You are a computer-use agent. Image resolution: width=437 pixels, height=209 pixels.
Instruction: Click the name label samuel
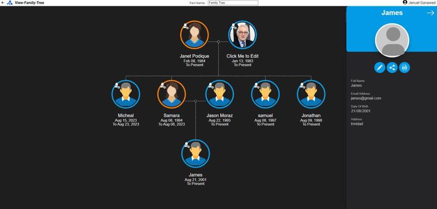click(x=265, y=115)
